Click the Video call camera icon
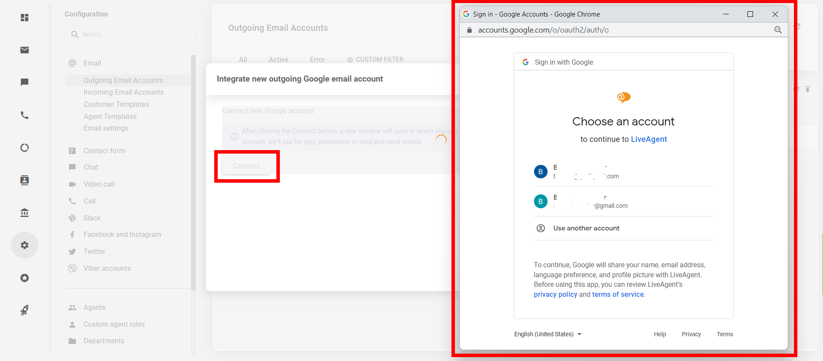 click(72, 184)
